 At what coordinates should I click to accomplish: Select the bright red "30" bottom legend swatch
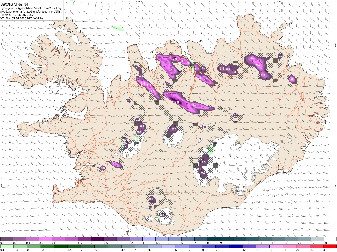tap(330, 246)
